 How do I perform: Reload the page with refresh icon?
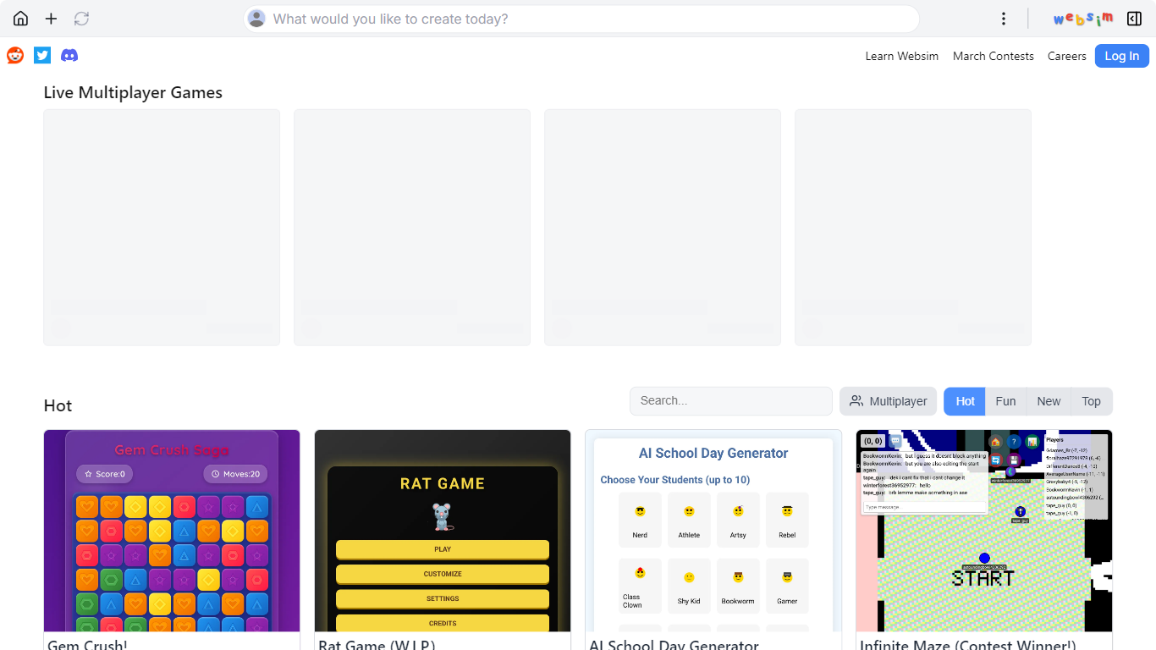click(x=81, y=19)
